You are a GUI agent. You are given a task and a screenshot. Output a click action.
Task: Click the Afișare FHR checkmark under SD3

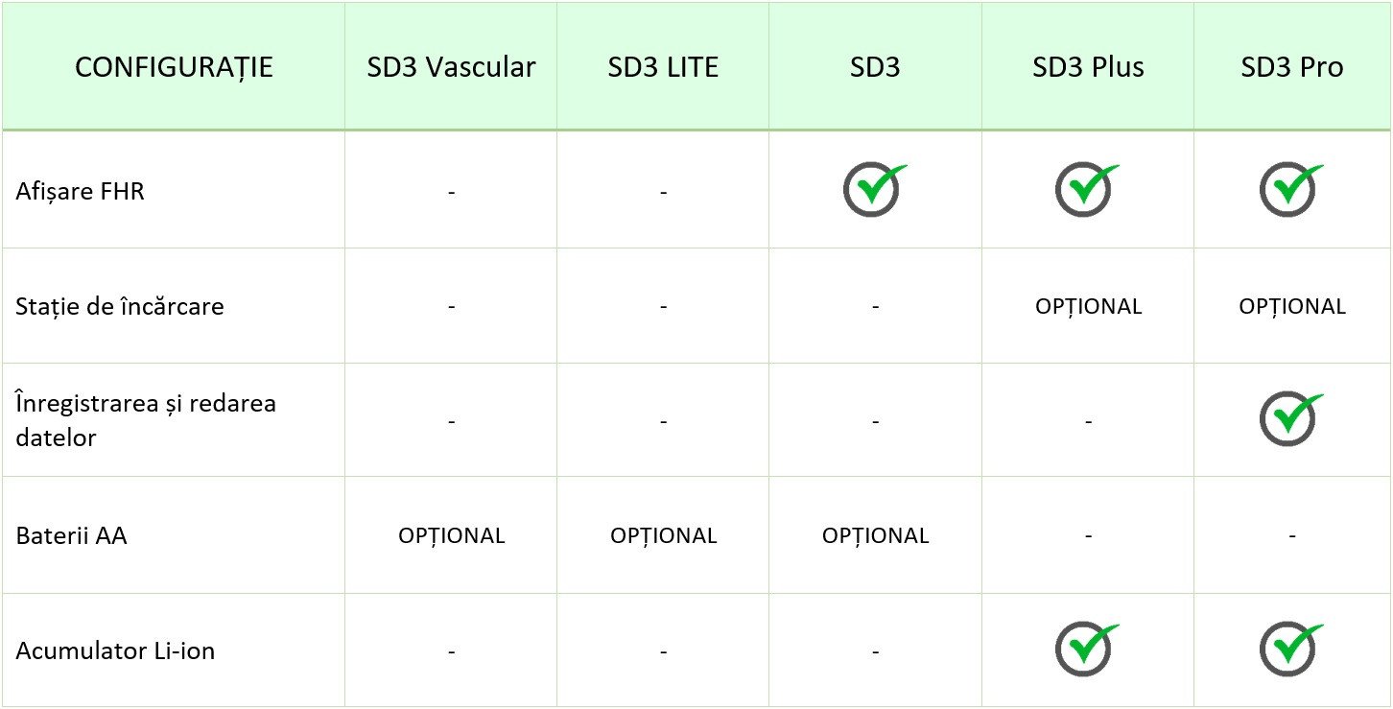point(874,189)
